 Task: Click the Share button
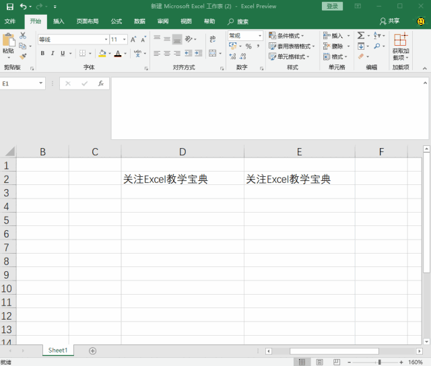(x=389, y=21)
